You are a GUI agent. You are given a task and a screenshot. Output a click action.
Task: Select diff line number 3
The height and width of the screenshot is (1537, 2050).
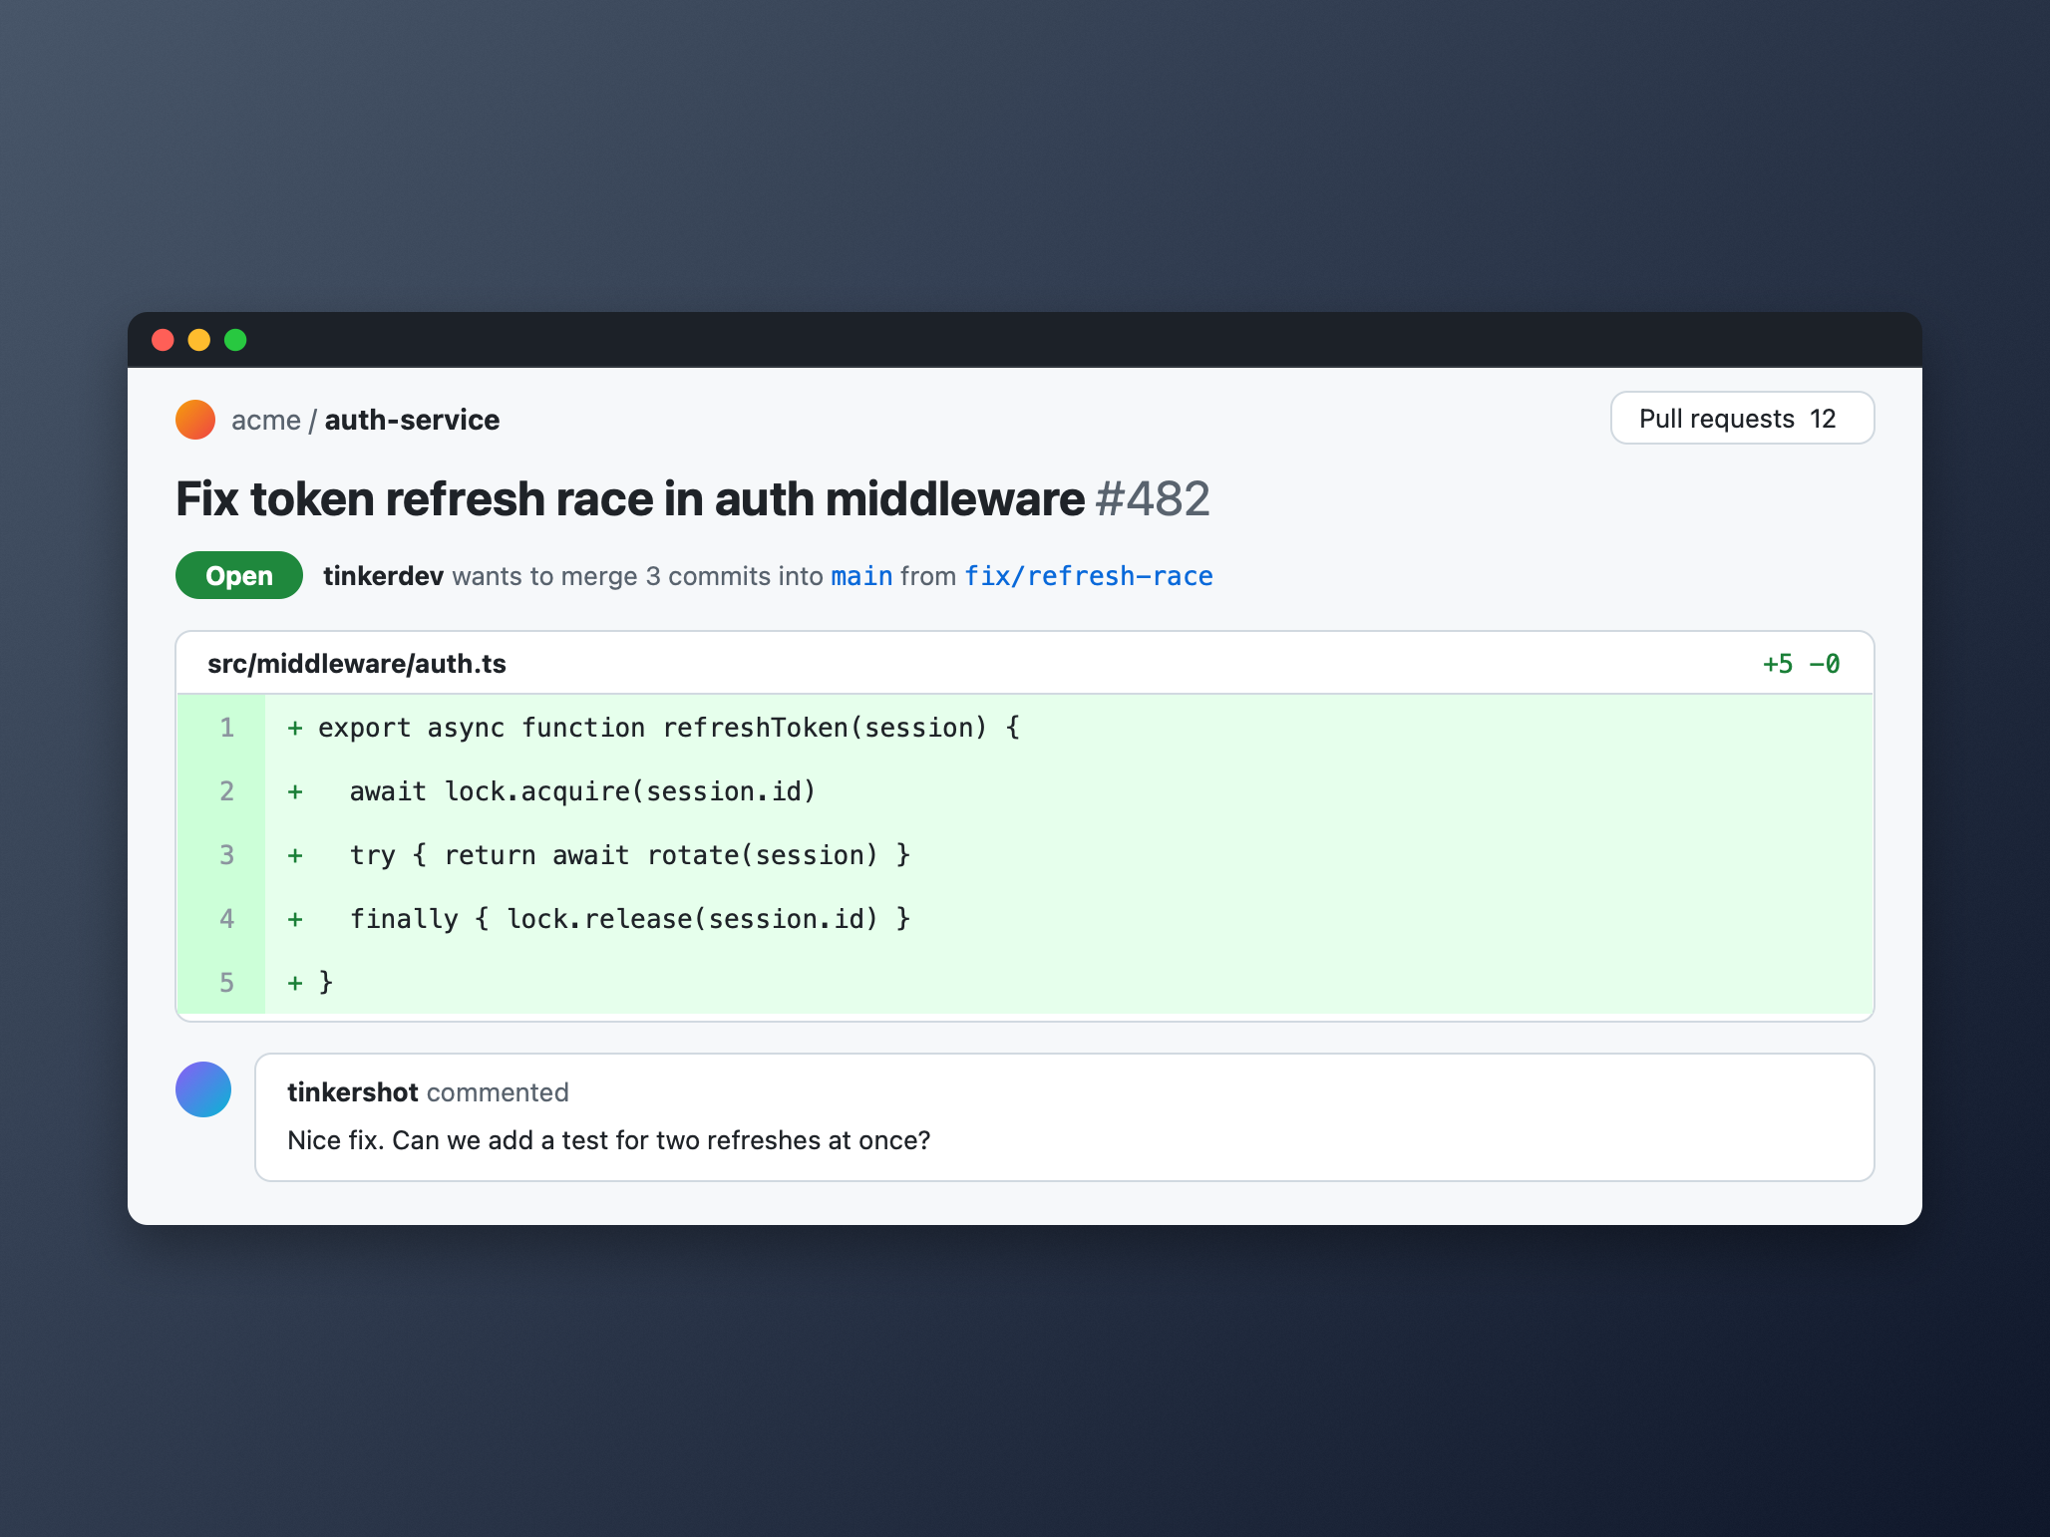tap(226, 855)
